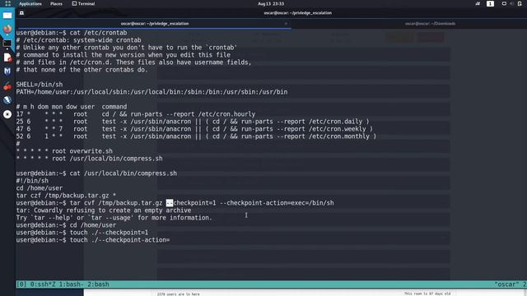527x296 pixels.
Task: Click the /etc/cron.hourly entry line
Action: pyautogui.click(x=136, y=113)
